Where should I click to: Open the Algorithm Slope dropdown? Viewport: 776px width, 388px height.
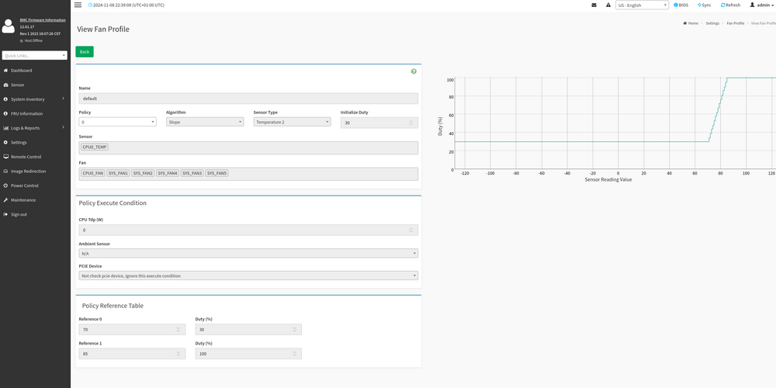pyautogui.click(x=205, y=122)
